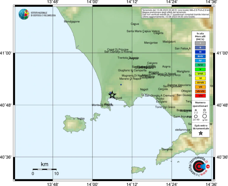Click the 10-49 questionnaires circle symbol
The height and width of the screenshot is (186, 228).
196,116
